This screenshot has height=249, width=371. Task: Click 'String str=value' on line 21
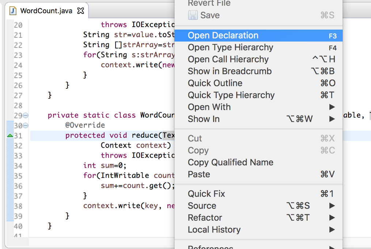pyautogui.click(x=118, y=35)
